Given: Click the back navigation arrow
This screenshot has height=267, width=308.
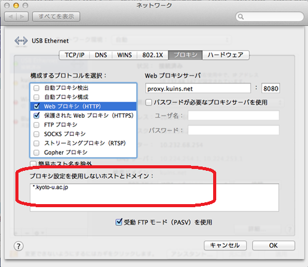Looking at the screenshot, I should [x=10, y=17].
